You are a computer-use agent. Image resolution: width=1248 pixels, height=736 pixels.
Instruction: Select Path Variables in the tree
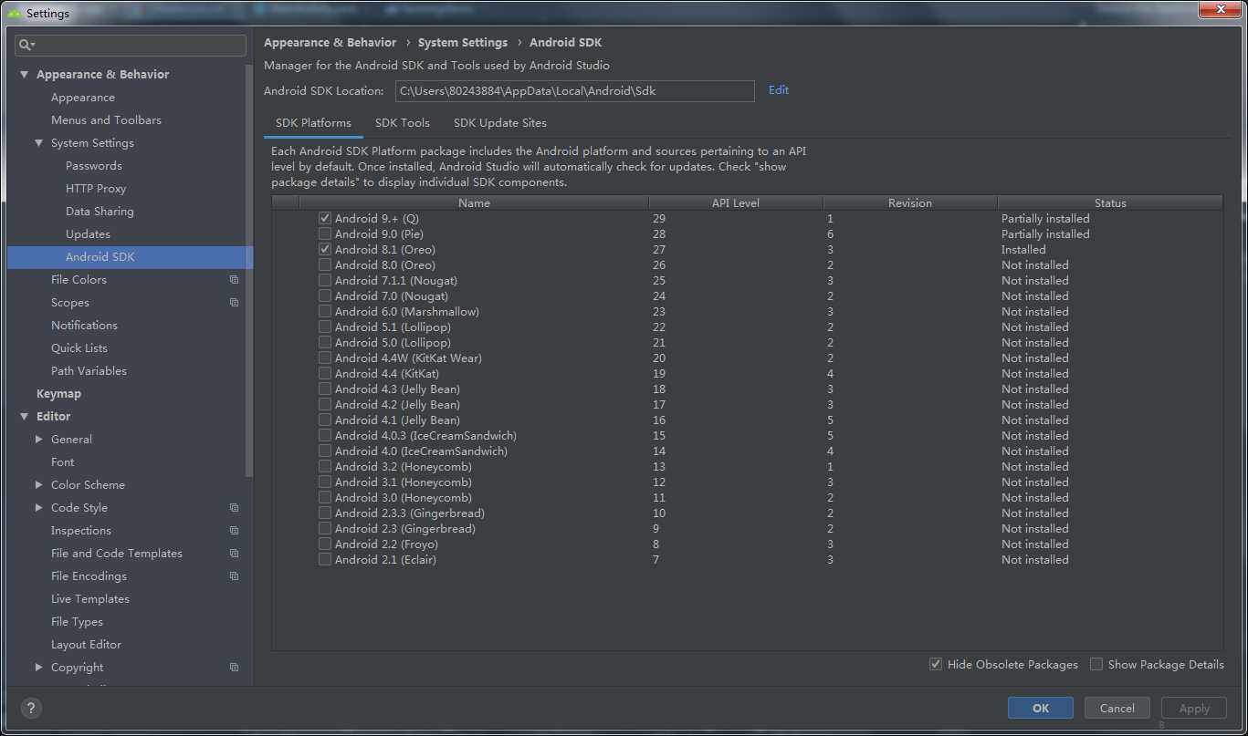coord(89,371)
